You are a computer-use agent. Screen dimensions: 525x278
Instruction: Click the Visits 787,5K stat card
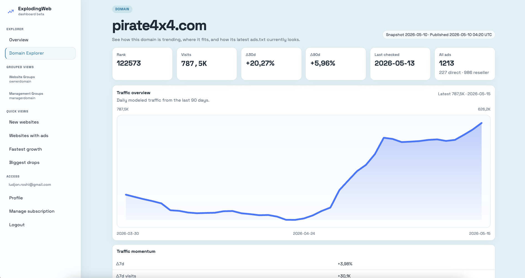pos(207,64)
